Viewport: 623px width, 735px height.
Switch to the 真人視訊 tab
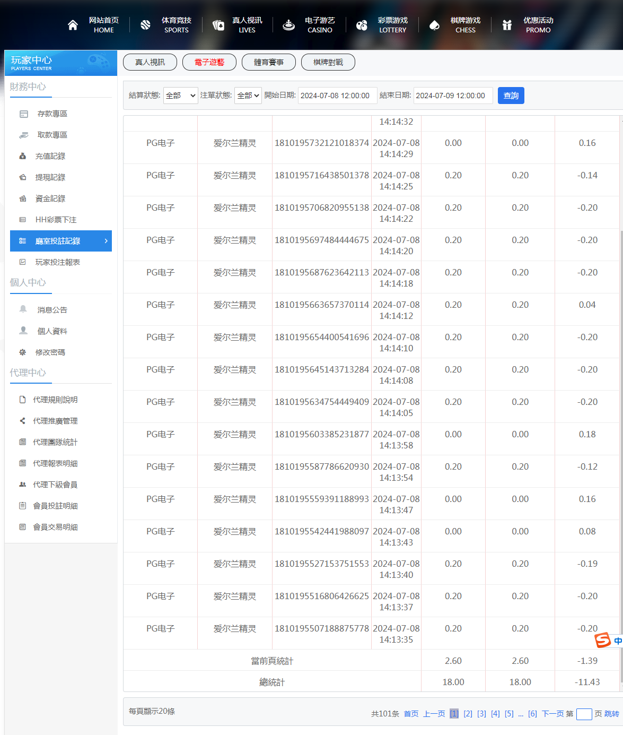tap(150, 62)
